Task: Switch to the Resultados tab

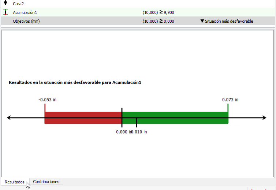Action: click(x=15, y=182)
